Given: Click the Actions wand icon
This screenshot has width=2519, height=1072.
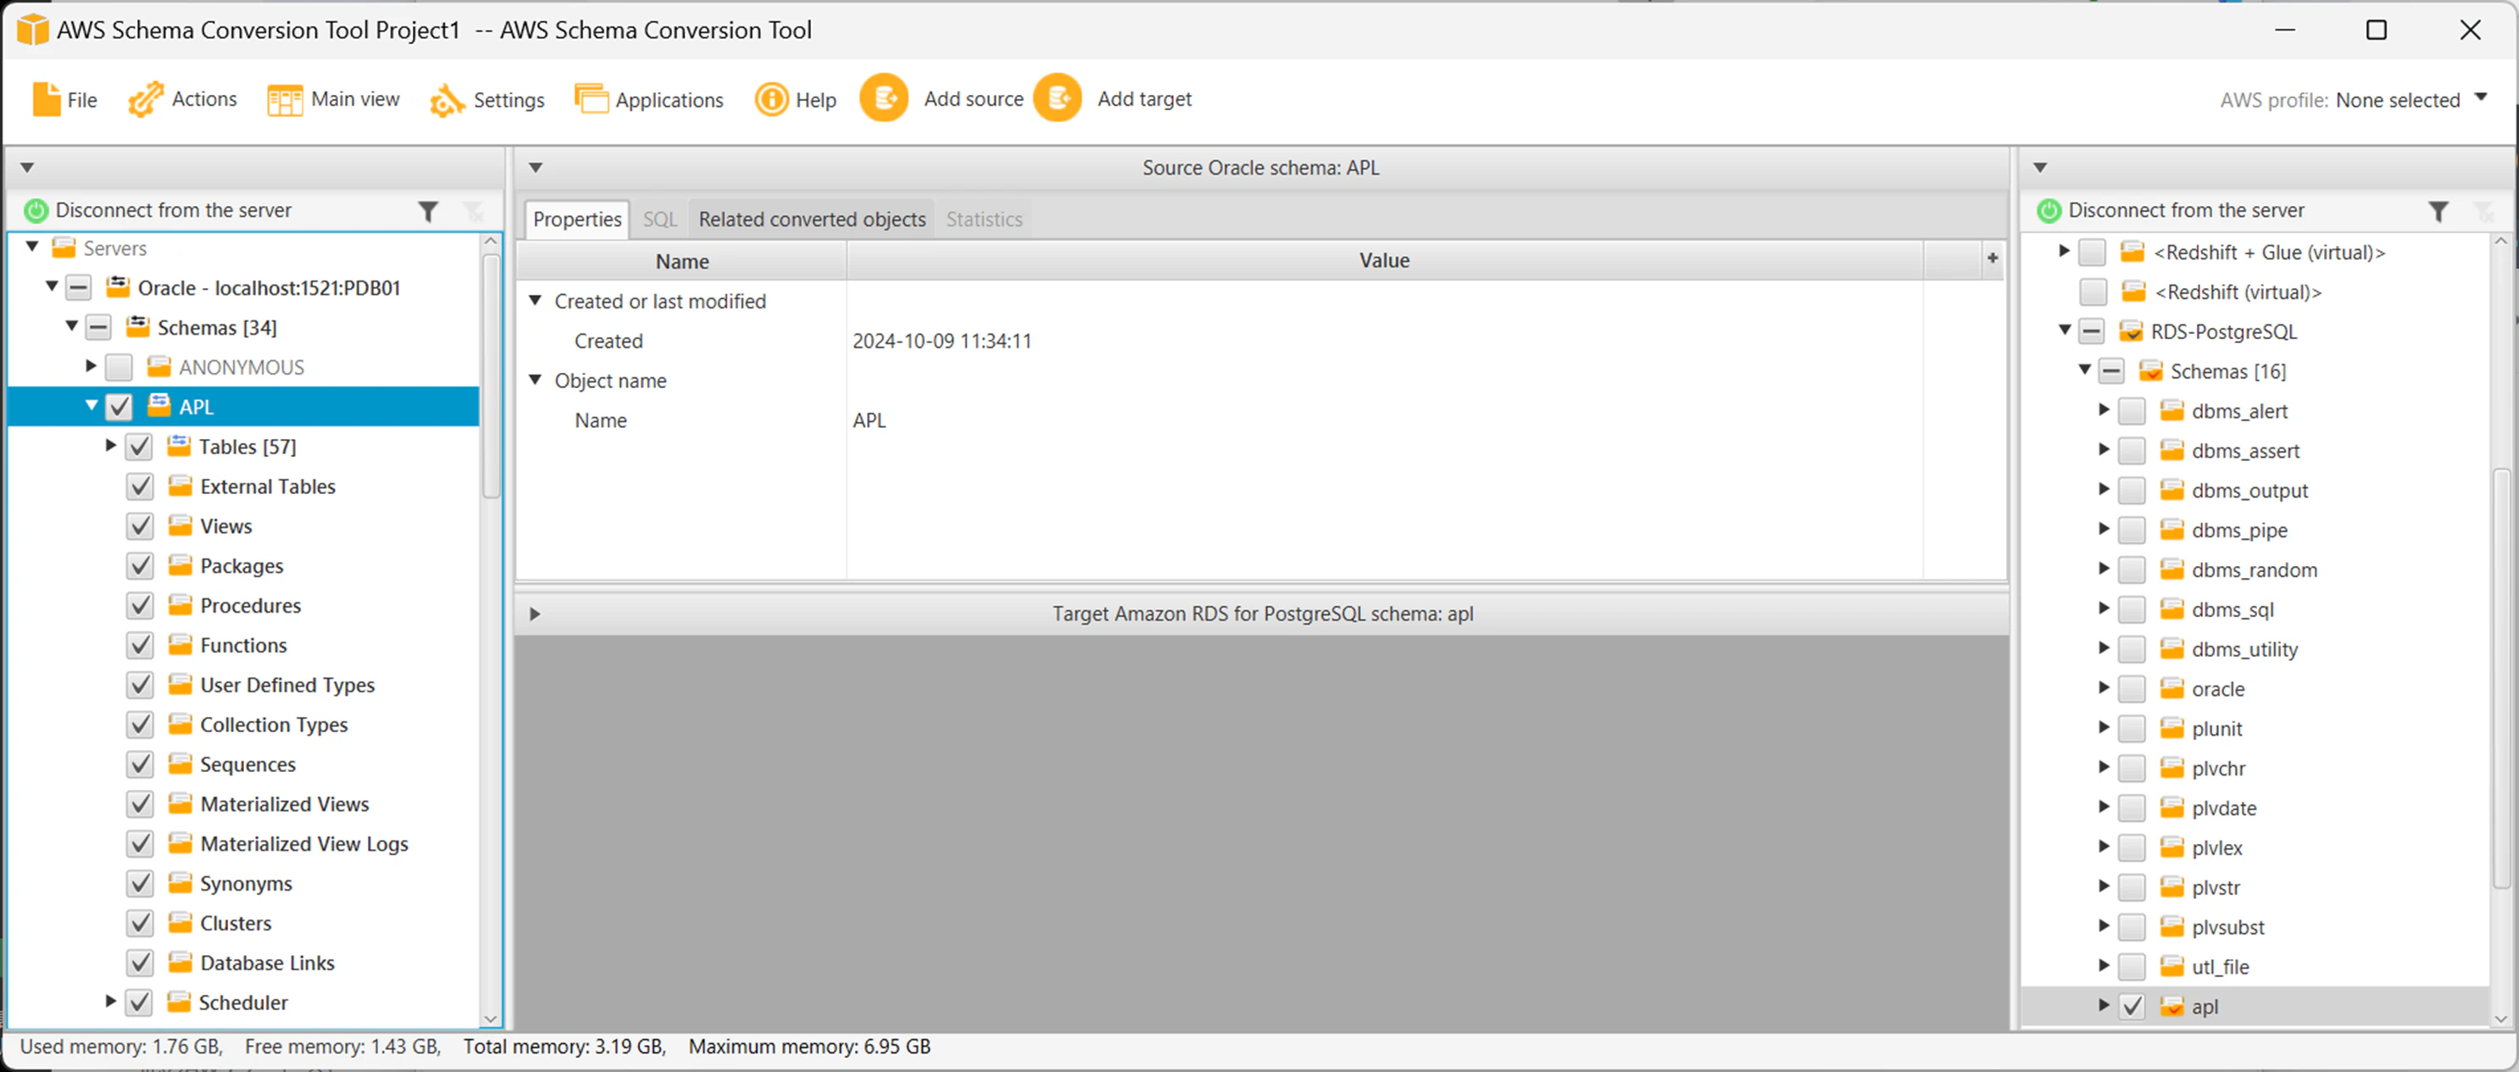Looking at the screenshot, I should [146, 99].
